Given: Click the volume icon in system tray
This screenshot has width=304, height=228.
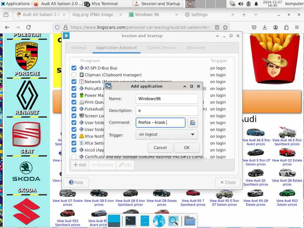Looking at the screenshot, I should click(240, 4).
